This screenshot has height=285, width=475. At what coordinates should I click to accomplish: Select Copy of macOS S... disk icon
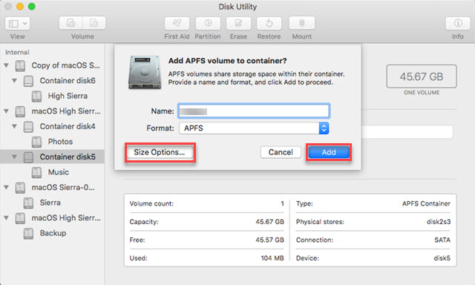[x=20, y=66]
